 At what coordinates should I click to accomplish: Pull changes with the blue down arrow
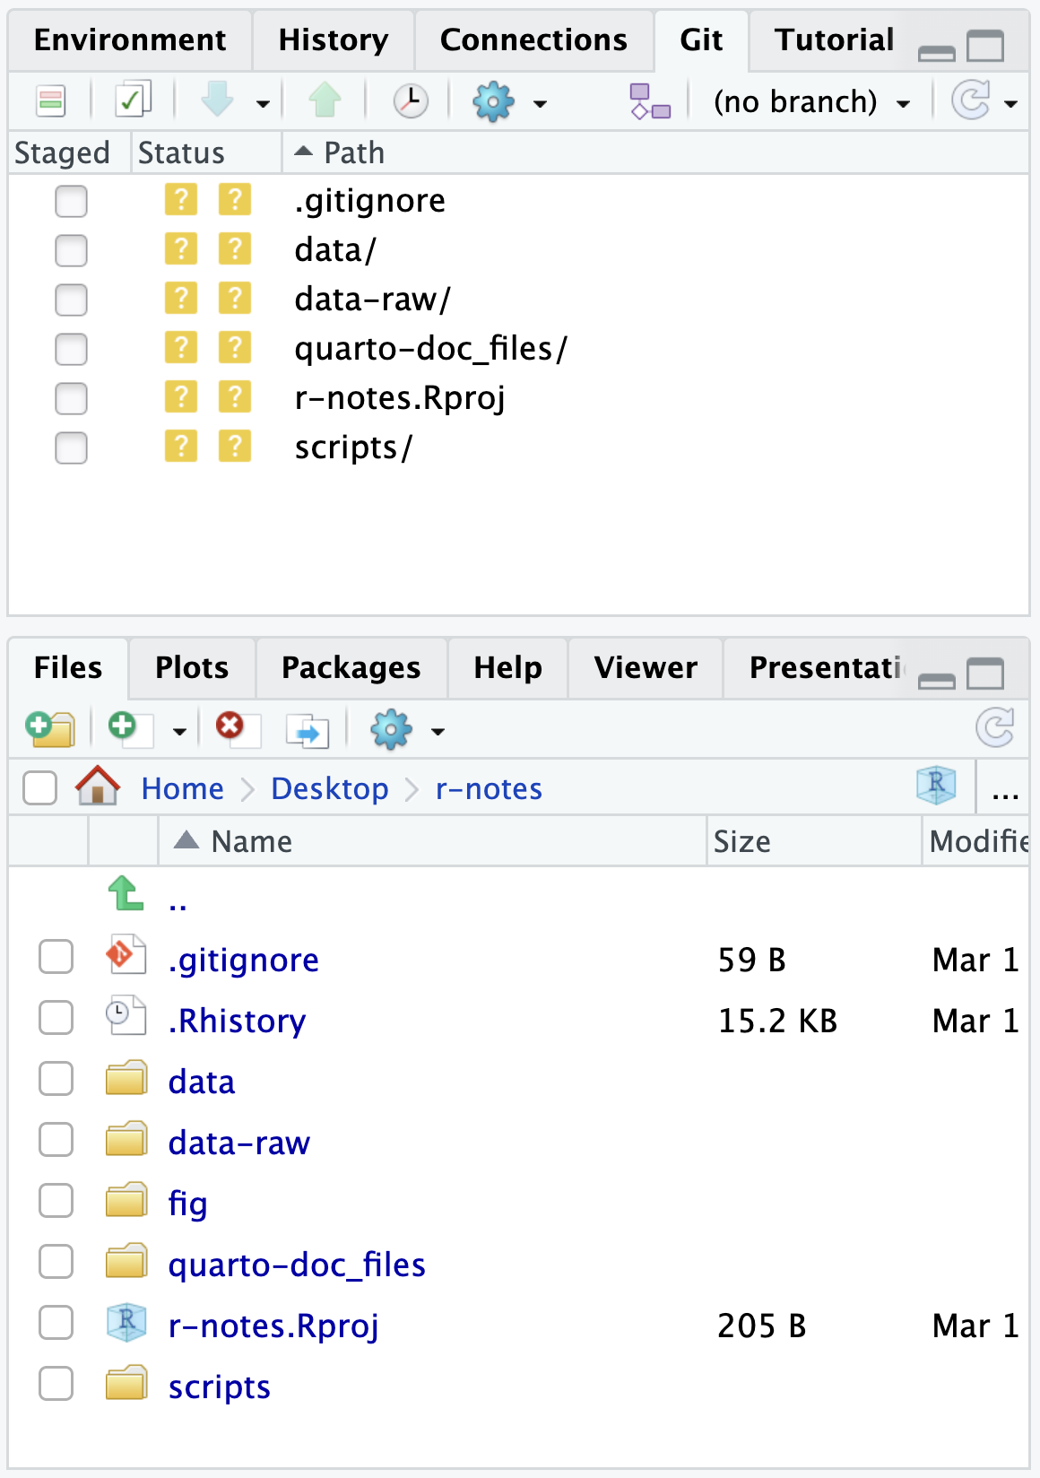click(x=217, y=100)
